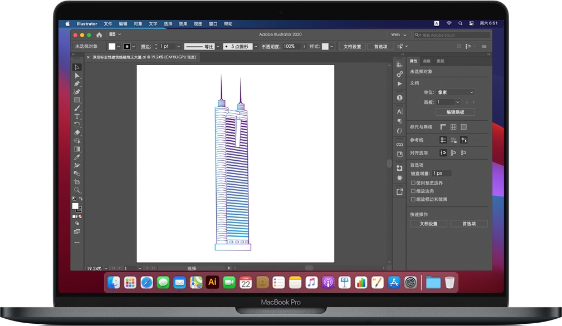Choose the Type tool
Image resolution: width=562 pixels, height=326 pixels.
point(77,116)
